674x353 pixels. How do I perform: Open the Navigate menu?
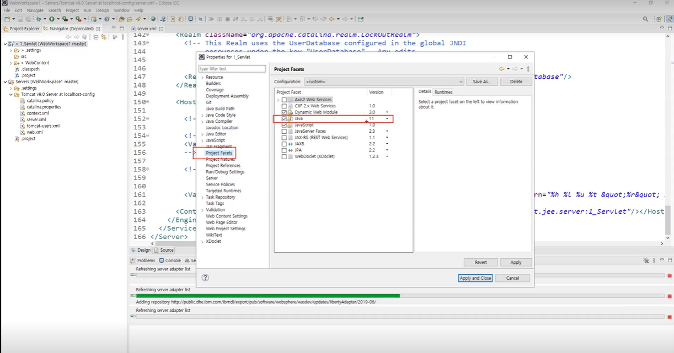(x=35, y=10)
